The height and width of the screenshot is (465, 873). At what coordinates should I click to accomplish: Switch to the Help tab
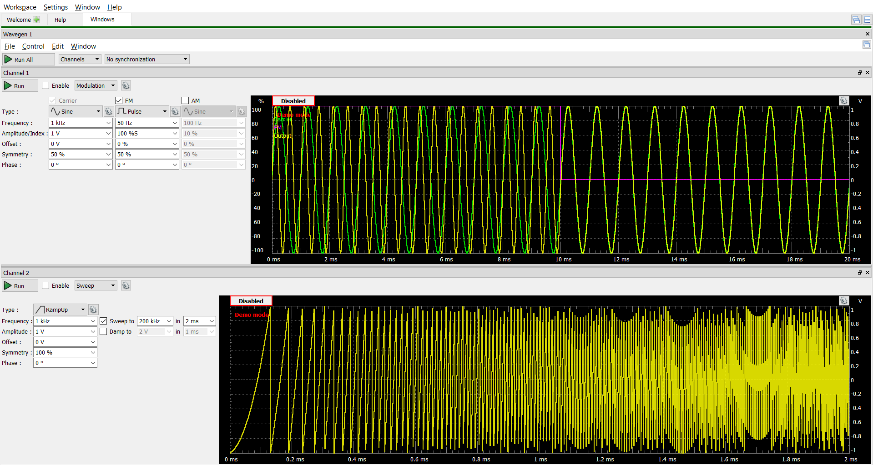pyautogui.click(x=60, y=20)
